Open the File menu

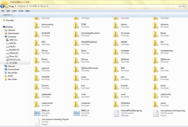pos(3,11)
